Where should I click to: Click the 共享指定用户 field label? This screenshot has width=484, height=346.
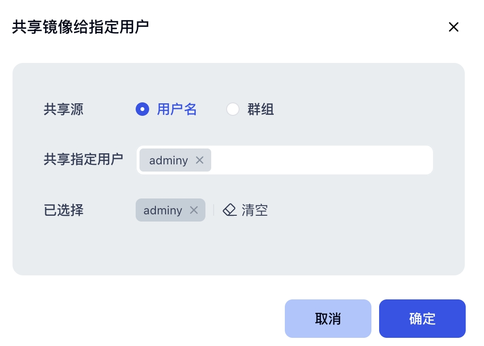click(83, 160)
